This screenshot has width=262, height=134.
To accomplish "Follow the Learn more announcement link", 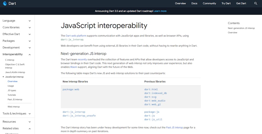I will click(160, 11).
